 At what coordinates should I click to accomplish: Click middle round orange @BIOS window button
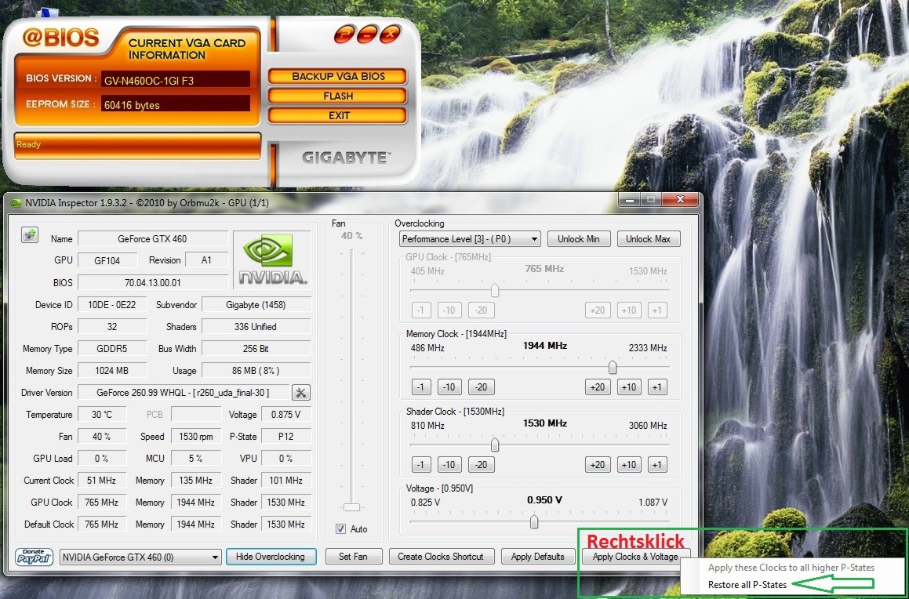click(368, 34)
